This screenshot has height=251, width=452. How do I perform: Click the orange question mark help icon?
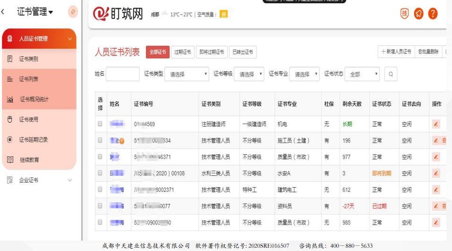[440, 11]
